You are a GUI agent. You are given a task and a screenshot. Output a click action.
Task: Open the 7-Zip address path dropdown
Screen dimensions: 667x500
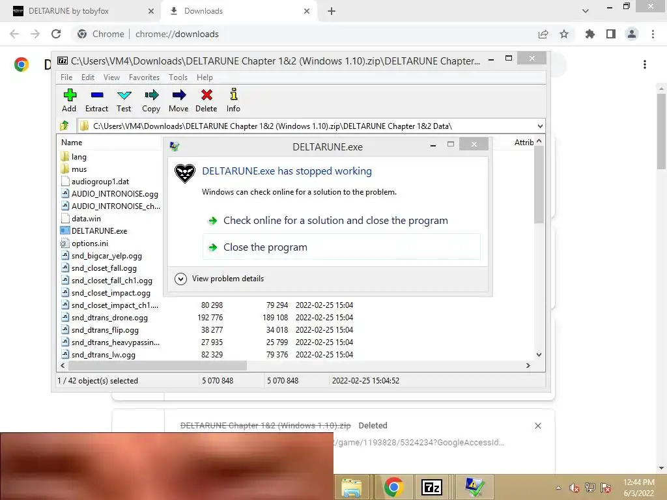coord(540,126)
